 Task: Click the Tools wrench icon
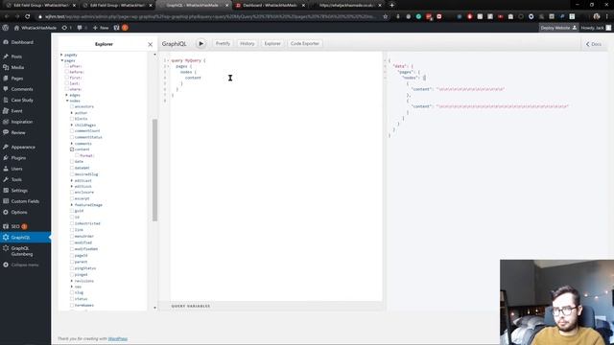6,179
